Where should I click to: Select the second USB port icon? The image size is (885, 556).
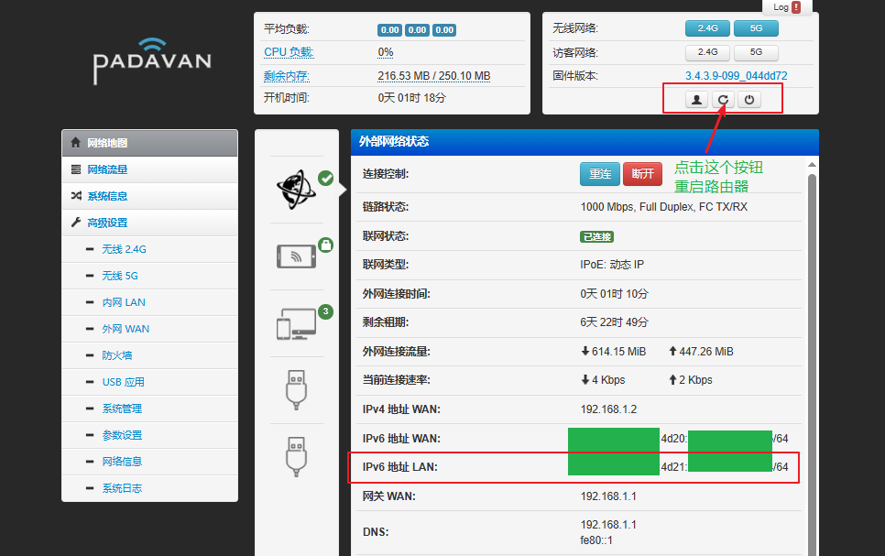tap(296, 457)
